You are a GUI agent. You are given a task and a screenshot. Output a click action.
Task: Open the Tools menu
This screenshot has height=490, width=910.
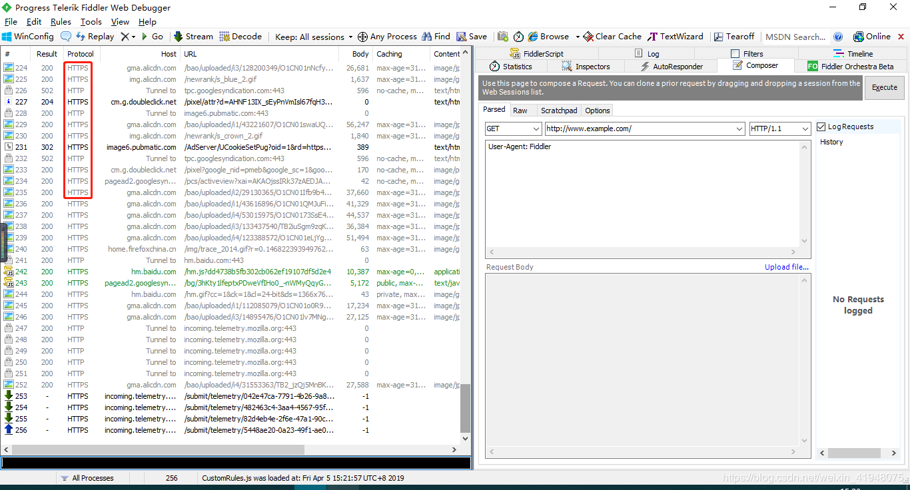point(91,22)
